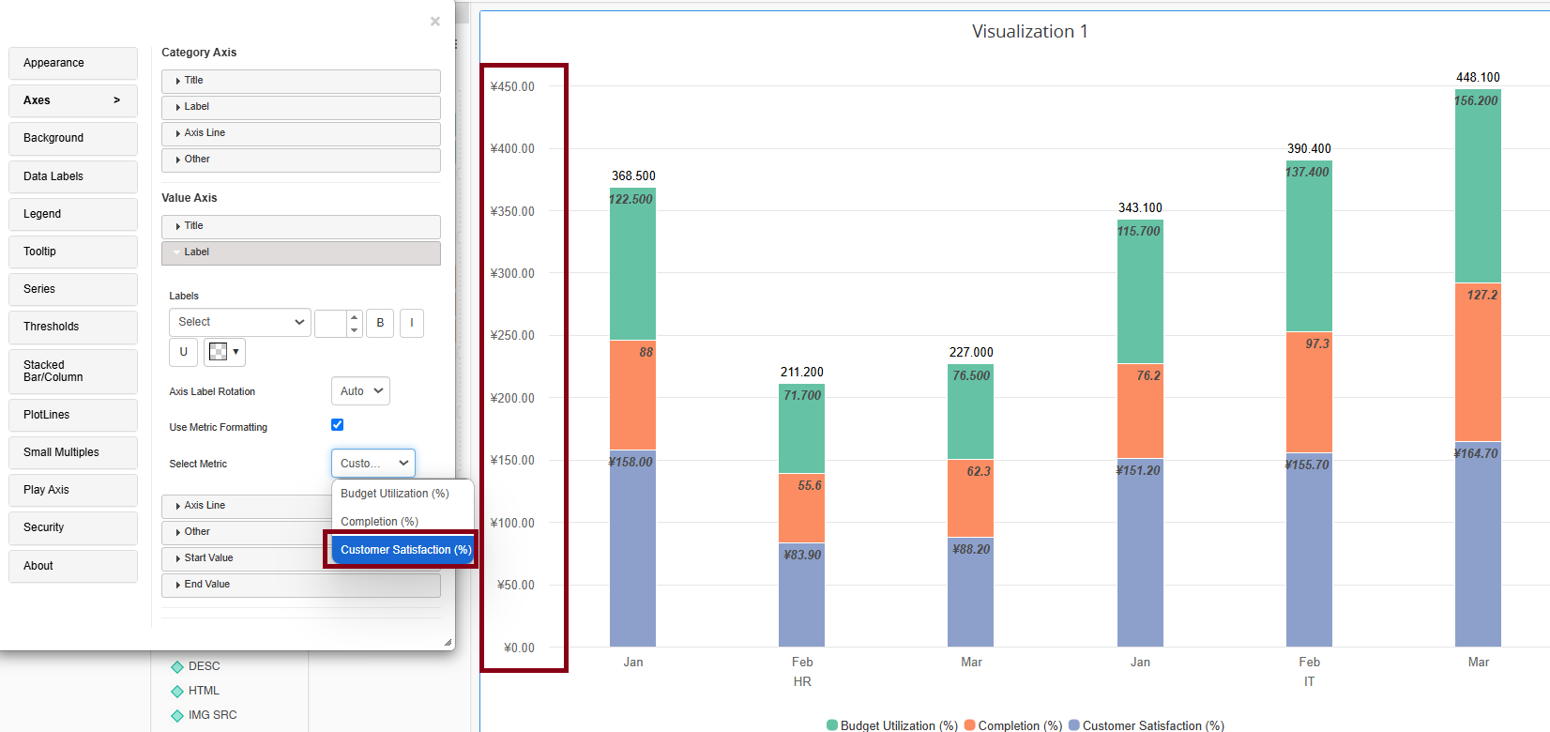Toggle bold formatting for axis labels
This screenshot has width=1550, height=732.
pos(380,323)
